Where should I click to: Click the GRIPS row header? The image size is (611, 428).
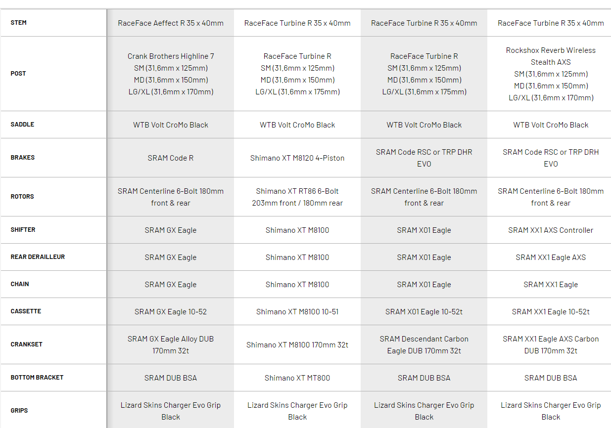(x=19, y=411)
